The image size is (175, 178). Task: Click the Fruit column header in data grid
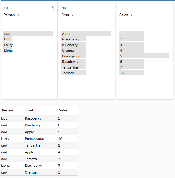(x=29, y=110)
